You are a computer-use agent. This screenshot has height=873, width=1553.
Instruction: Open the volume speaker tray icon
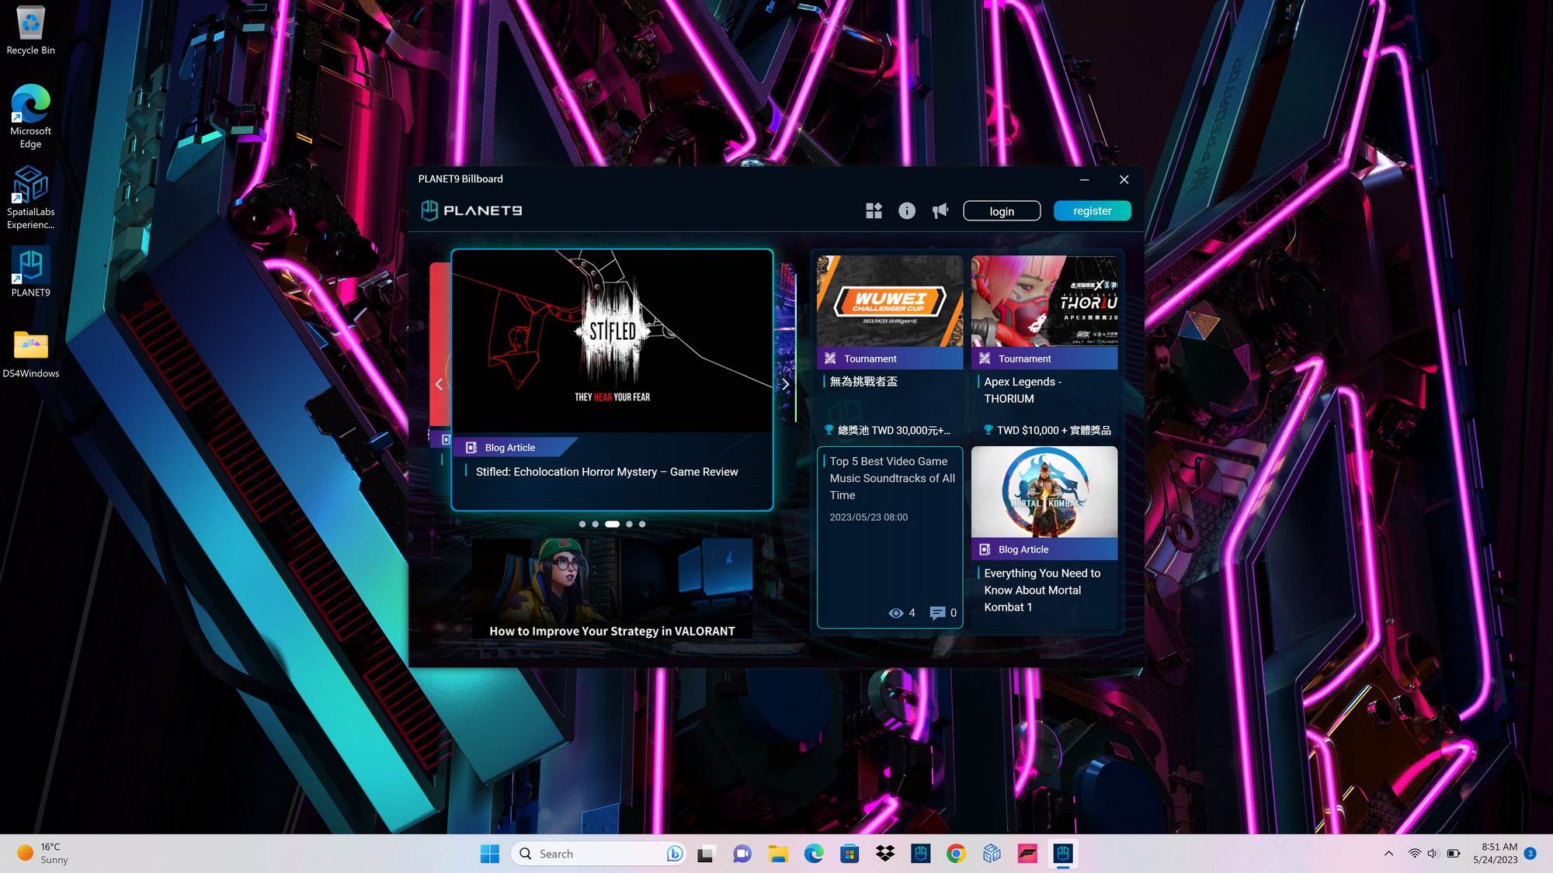1433,854
